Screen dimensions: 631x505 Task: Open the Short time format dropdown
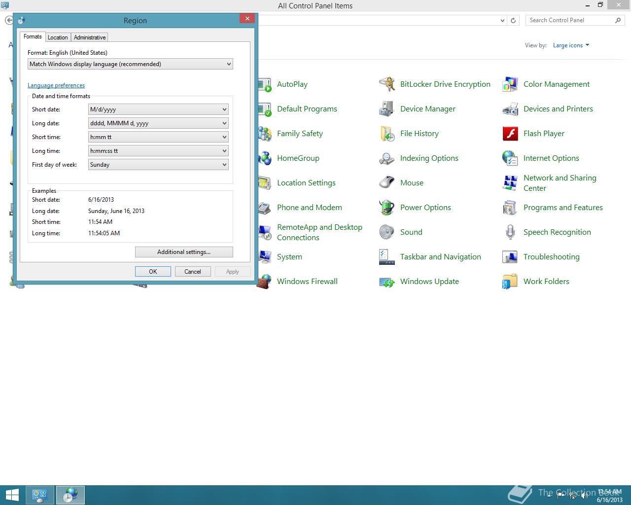coord(158,137)
